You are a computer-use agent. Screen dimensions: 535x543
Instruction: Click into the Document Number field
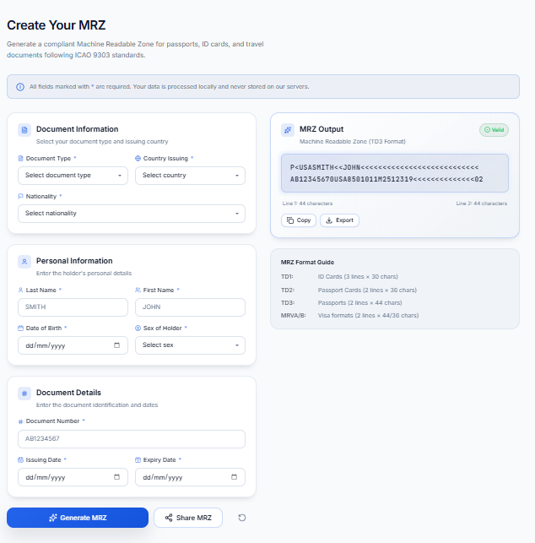coord(132,439)
